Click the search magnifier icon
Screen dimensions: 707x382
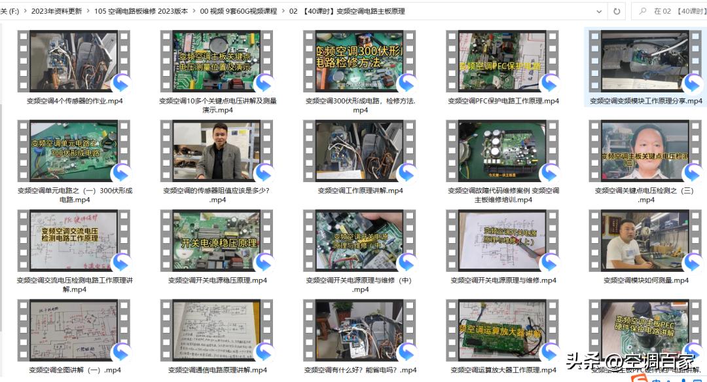click(643, 10)
